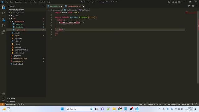The image size is (199, 112).
Task: Open package.json file
Action: 18,61
